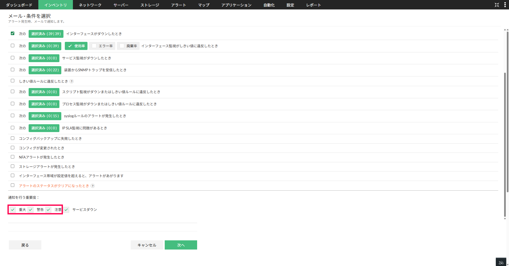
Task: Open the レポート tab
Action: pyautogui.click(x=314, y=5)
